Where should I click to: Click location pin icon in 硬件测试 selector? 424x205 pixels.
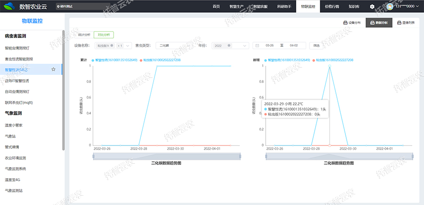click(x=58, y=7)
